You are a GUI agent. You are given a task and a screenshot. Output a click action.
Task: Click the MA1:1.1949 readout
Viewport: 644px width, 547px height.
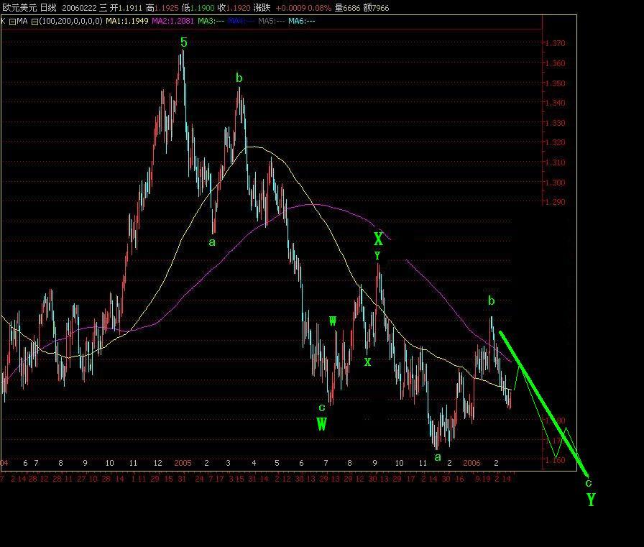click(x=127, y=21)
